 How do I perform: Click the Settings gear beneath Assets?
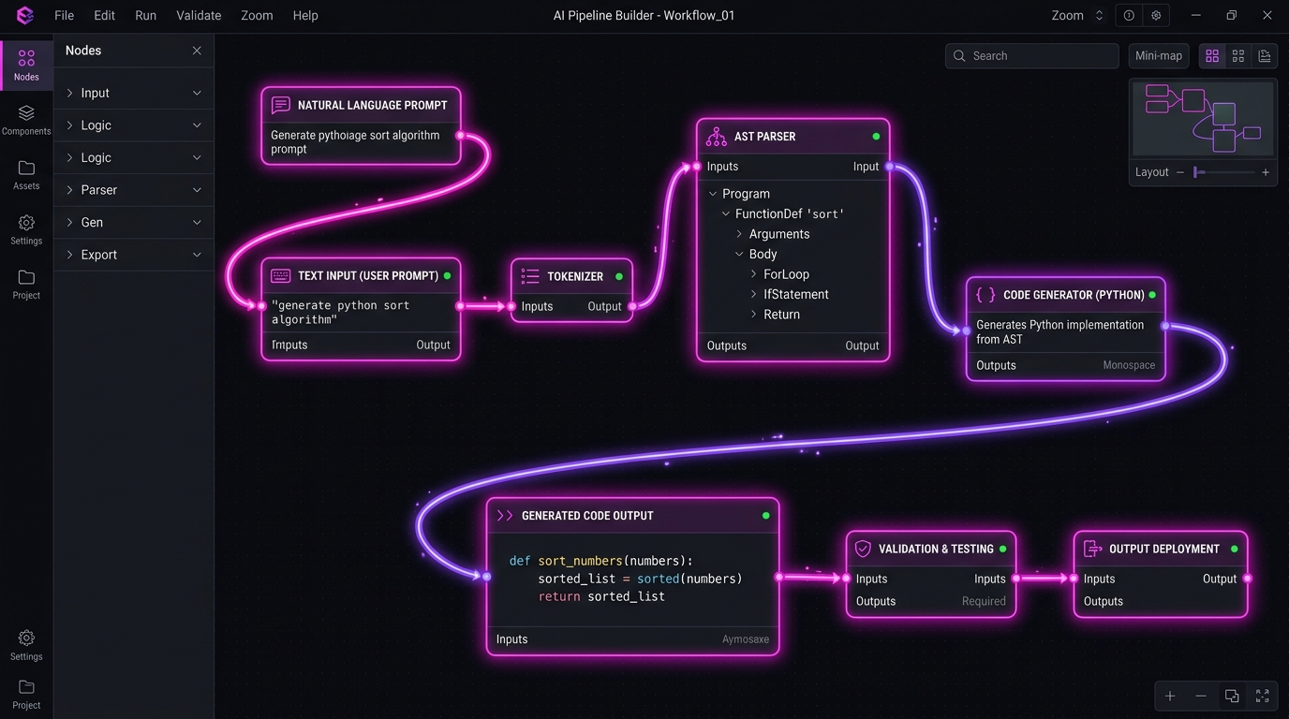(x=26, y=228)
